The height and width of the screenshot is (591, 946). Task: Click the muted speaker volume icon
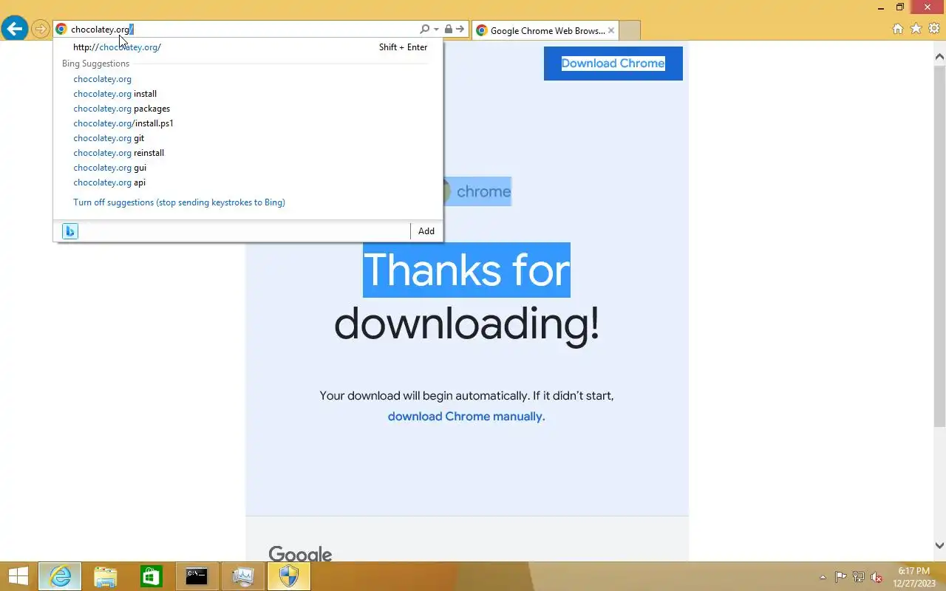tap(877, 577)
